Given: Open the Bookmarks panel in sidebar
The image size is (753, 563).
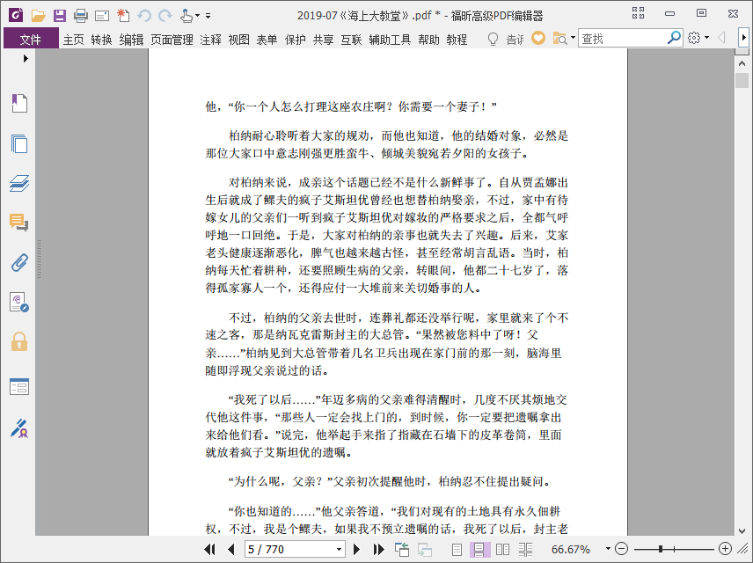Looking at the screenshot, I should tap(19, 103).
